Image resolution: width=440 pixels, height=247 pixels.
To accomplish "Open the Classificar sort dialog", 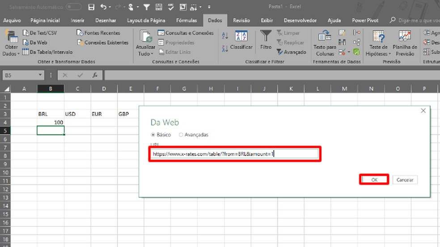I will point(241,40).
